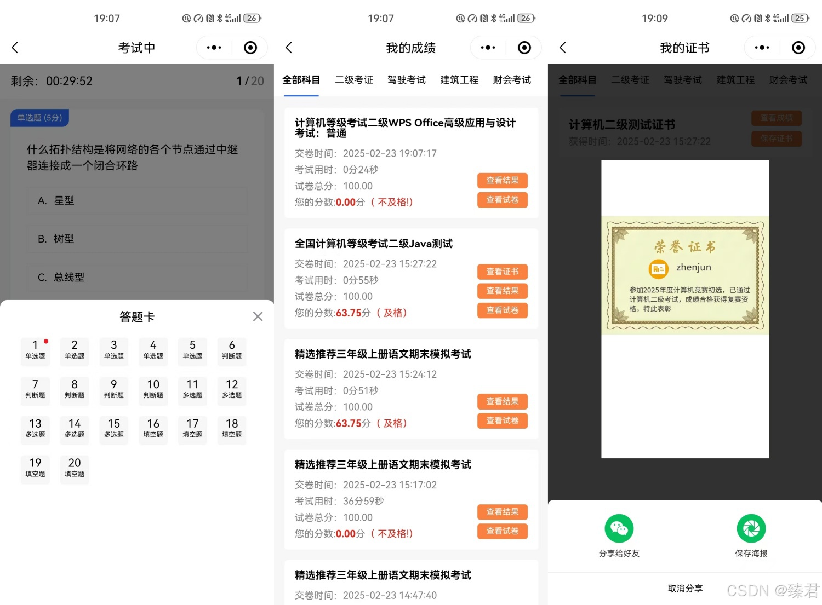Jump to question 20 填空题 in answer card
This screenshot has height=605, width=822.
75,470
